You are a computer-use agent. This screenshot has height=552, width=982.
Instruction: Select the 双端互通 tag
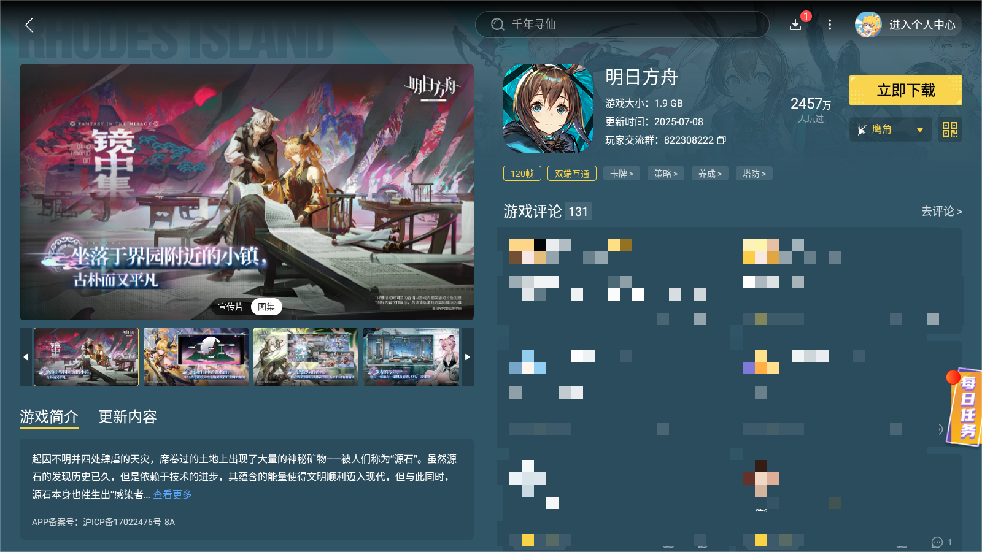(x=571, y=174)
